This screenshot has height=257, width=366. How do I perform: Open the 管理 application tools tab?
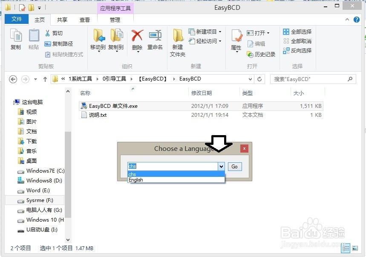(115, 19)
